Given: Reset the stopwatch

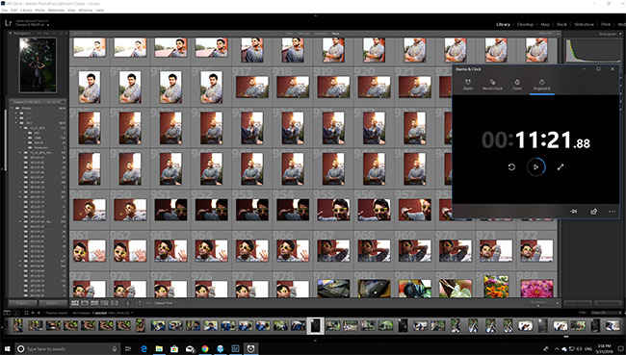Looking at the screenshot, I should coord(511,167).
